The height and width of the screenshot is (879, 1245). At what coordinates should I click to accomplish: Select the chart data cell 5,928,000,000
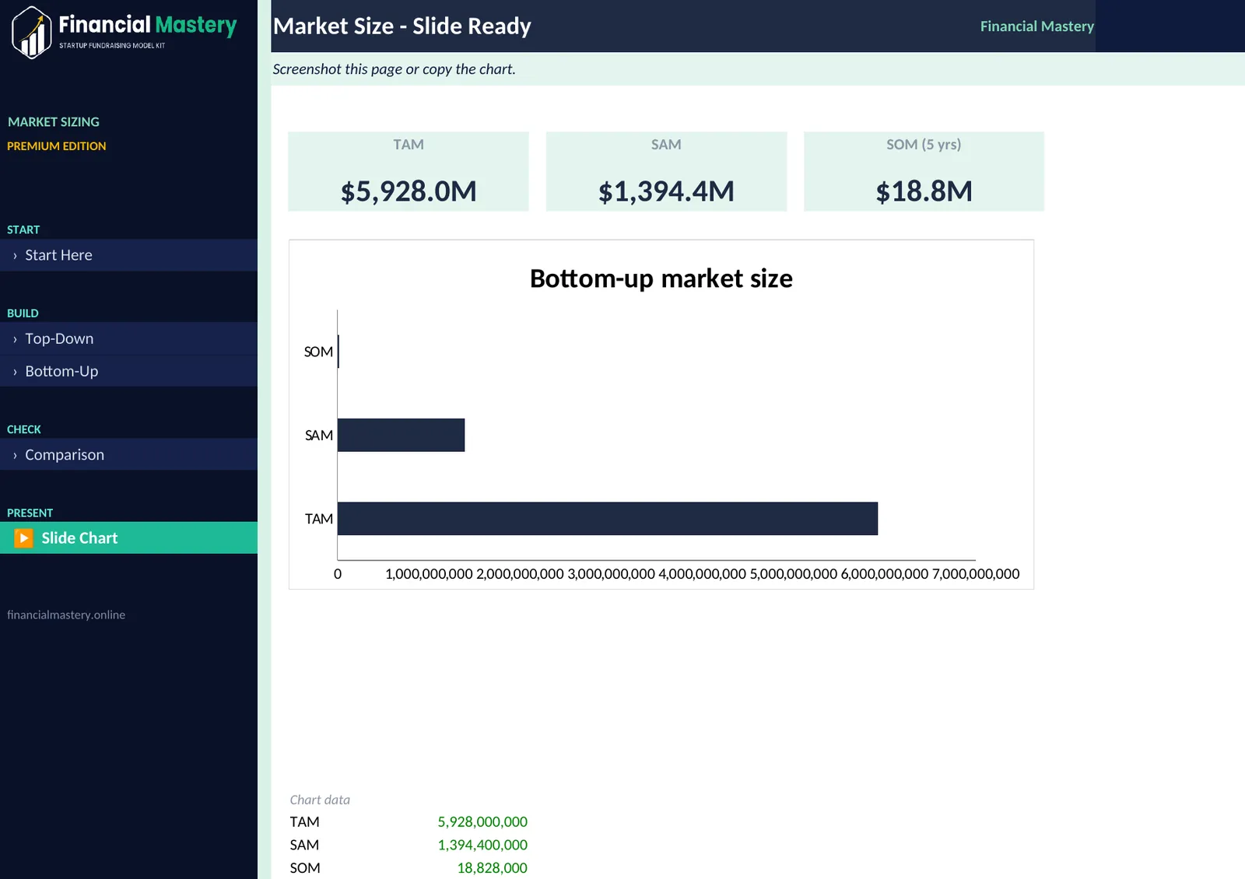(482, 822)
